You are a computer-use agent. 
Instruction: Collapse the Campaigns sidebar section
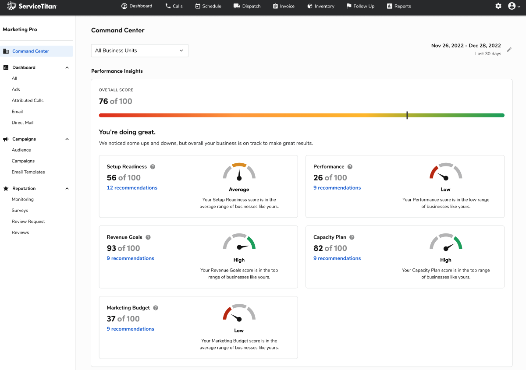(67, 139)
